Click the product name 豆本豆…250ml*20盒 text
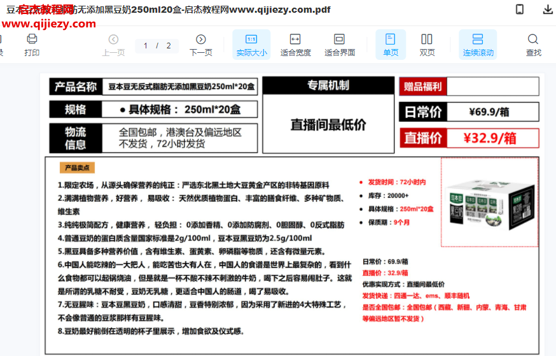 pos(181,87)
